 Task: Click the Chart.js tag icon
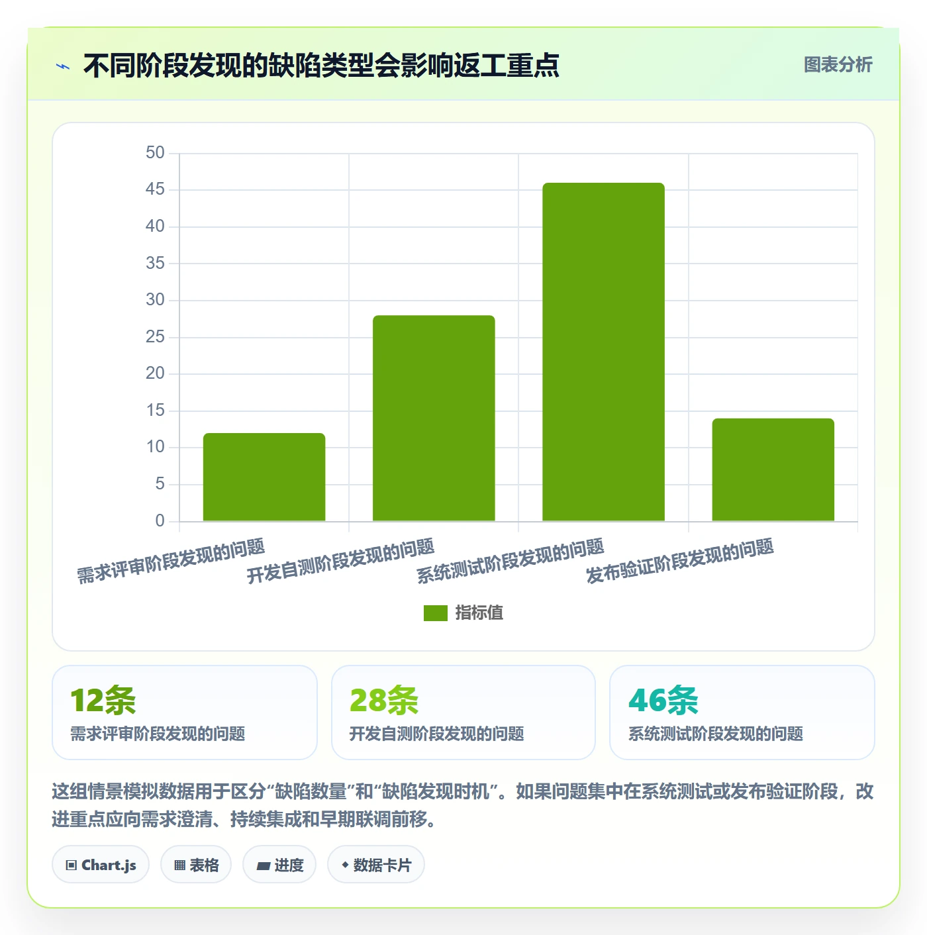click(72, 865)
